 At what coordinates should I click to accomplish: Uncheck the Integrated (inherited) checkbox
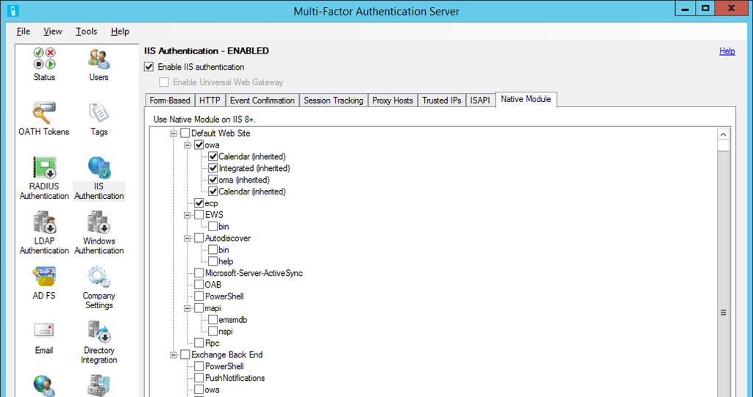(213, 168)
